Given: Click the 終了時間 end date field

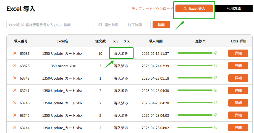Looking at the screenshot, I should point(135,25).
